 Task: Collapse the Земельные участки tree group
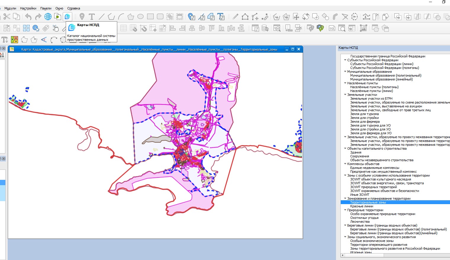point(345,95)
